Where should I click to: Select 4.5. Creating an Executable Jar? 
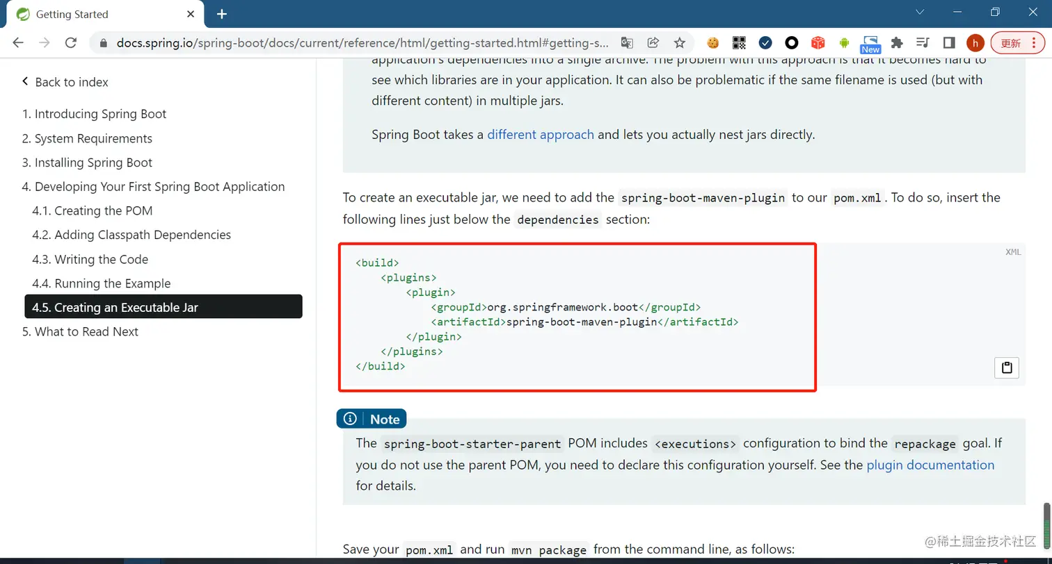164,307
